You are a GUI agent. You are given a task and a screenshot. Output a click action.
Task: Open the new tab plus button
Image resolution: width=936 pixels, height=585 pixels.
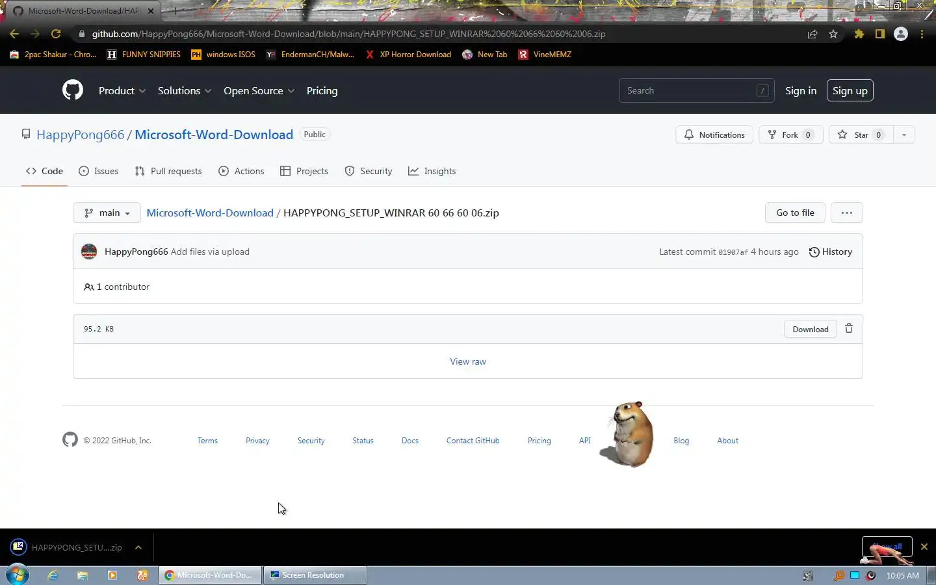click(175, 11)
